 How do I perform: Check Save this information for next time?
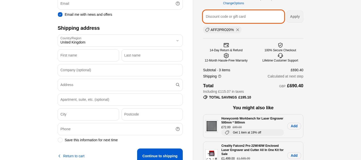coord(60,140)
